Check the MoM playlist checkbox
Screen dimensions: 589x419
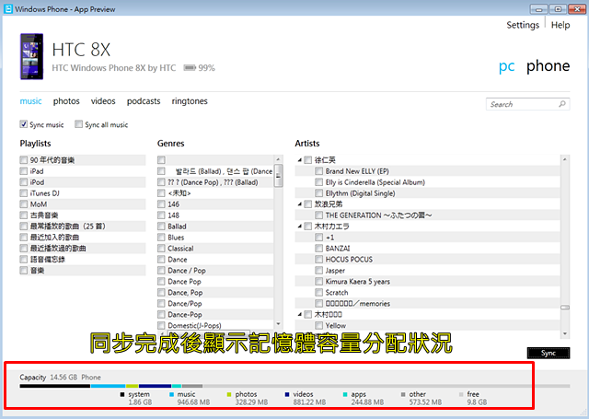click(24, 204)
